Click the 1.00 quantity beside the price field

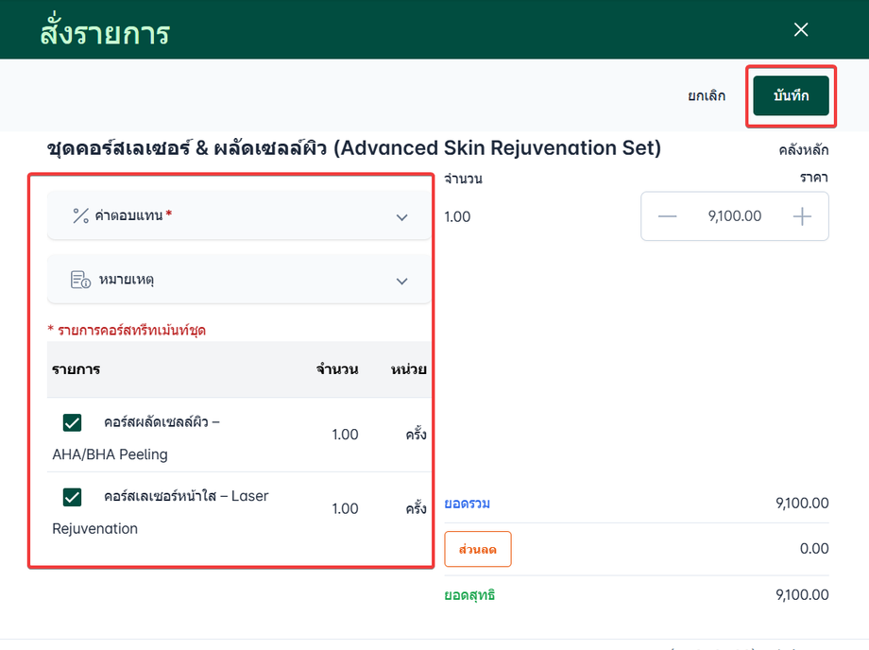pos(457,216)
